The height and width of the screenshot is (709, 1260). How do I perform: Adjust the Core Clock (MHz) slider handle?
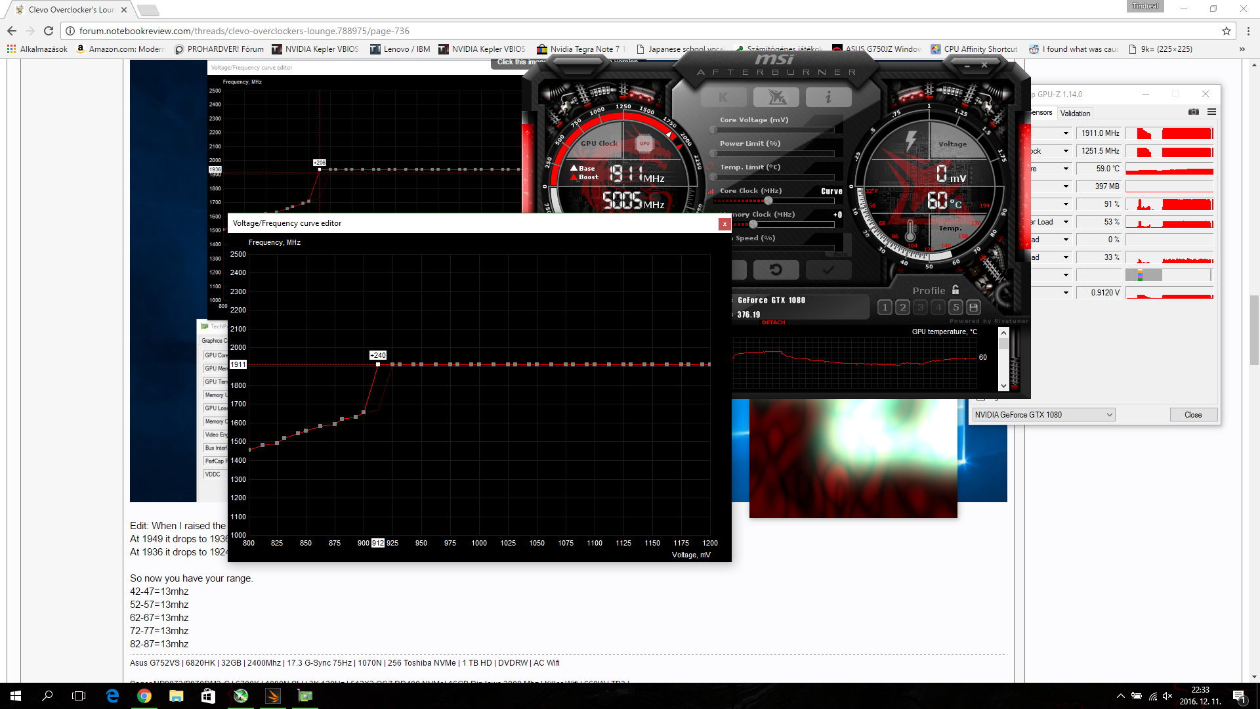pyautogui.click(x=768, y=201)
